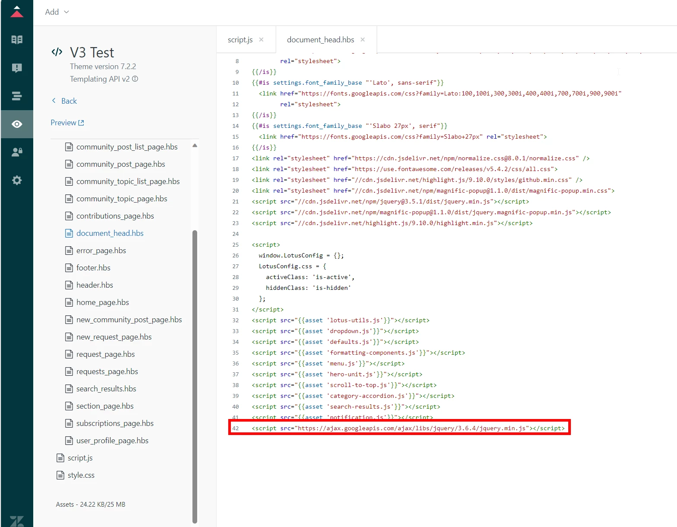677x527 pixels.
Task: Select the customize design eye icon
Action: (17, 124)
